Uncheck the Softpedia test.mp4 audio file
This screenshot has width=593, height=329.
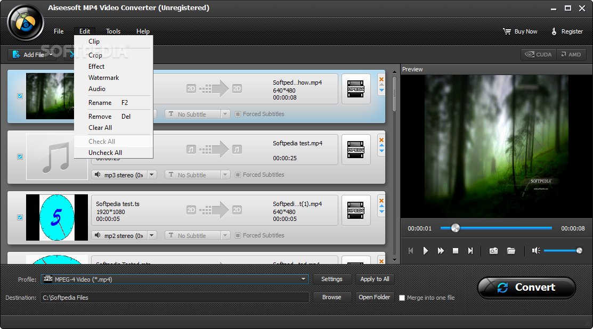(20, 157)
